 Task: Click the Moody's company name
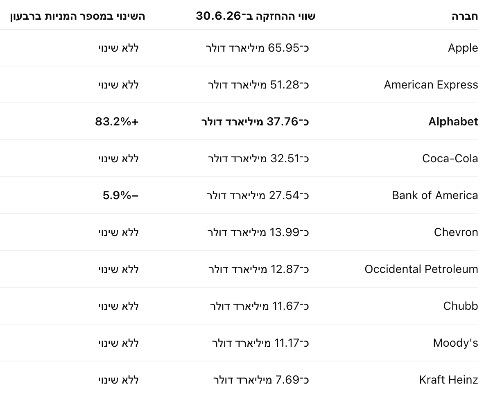point(455,343)
